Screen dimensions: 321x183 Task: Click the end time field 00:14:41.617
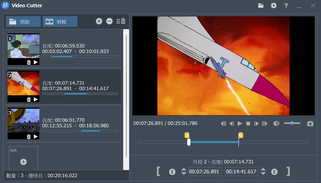pyautogui.click(x=242, y=172)
